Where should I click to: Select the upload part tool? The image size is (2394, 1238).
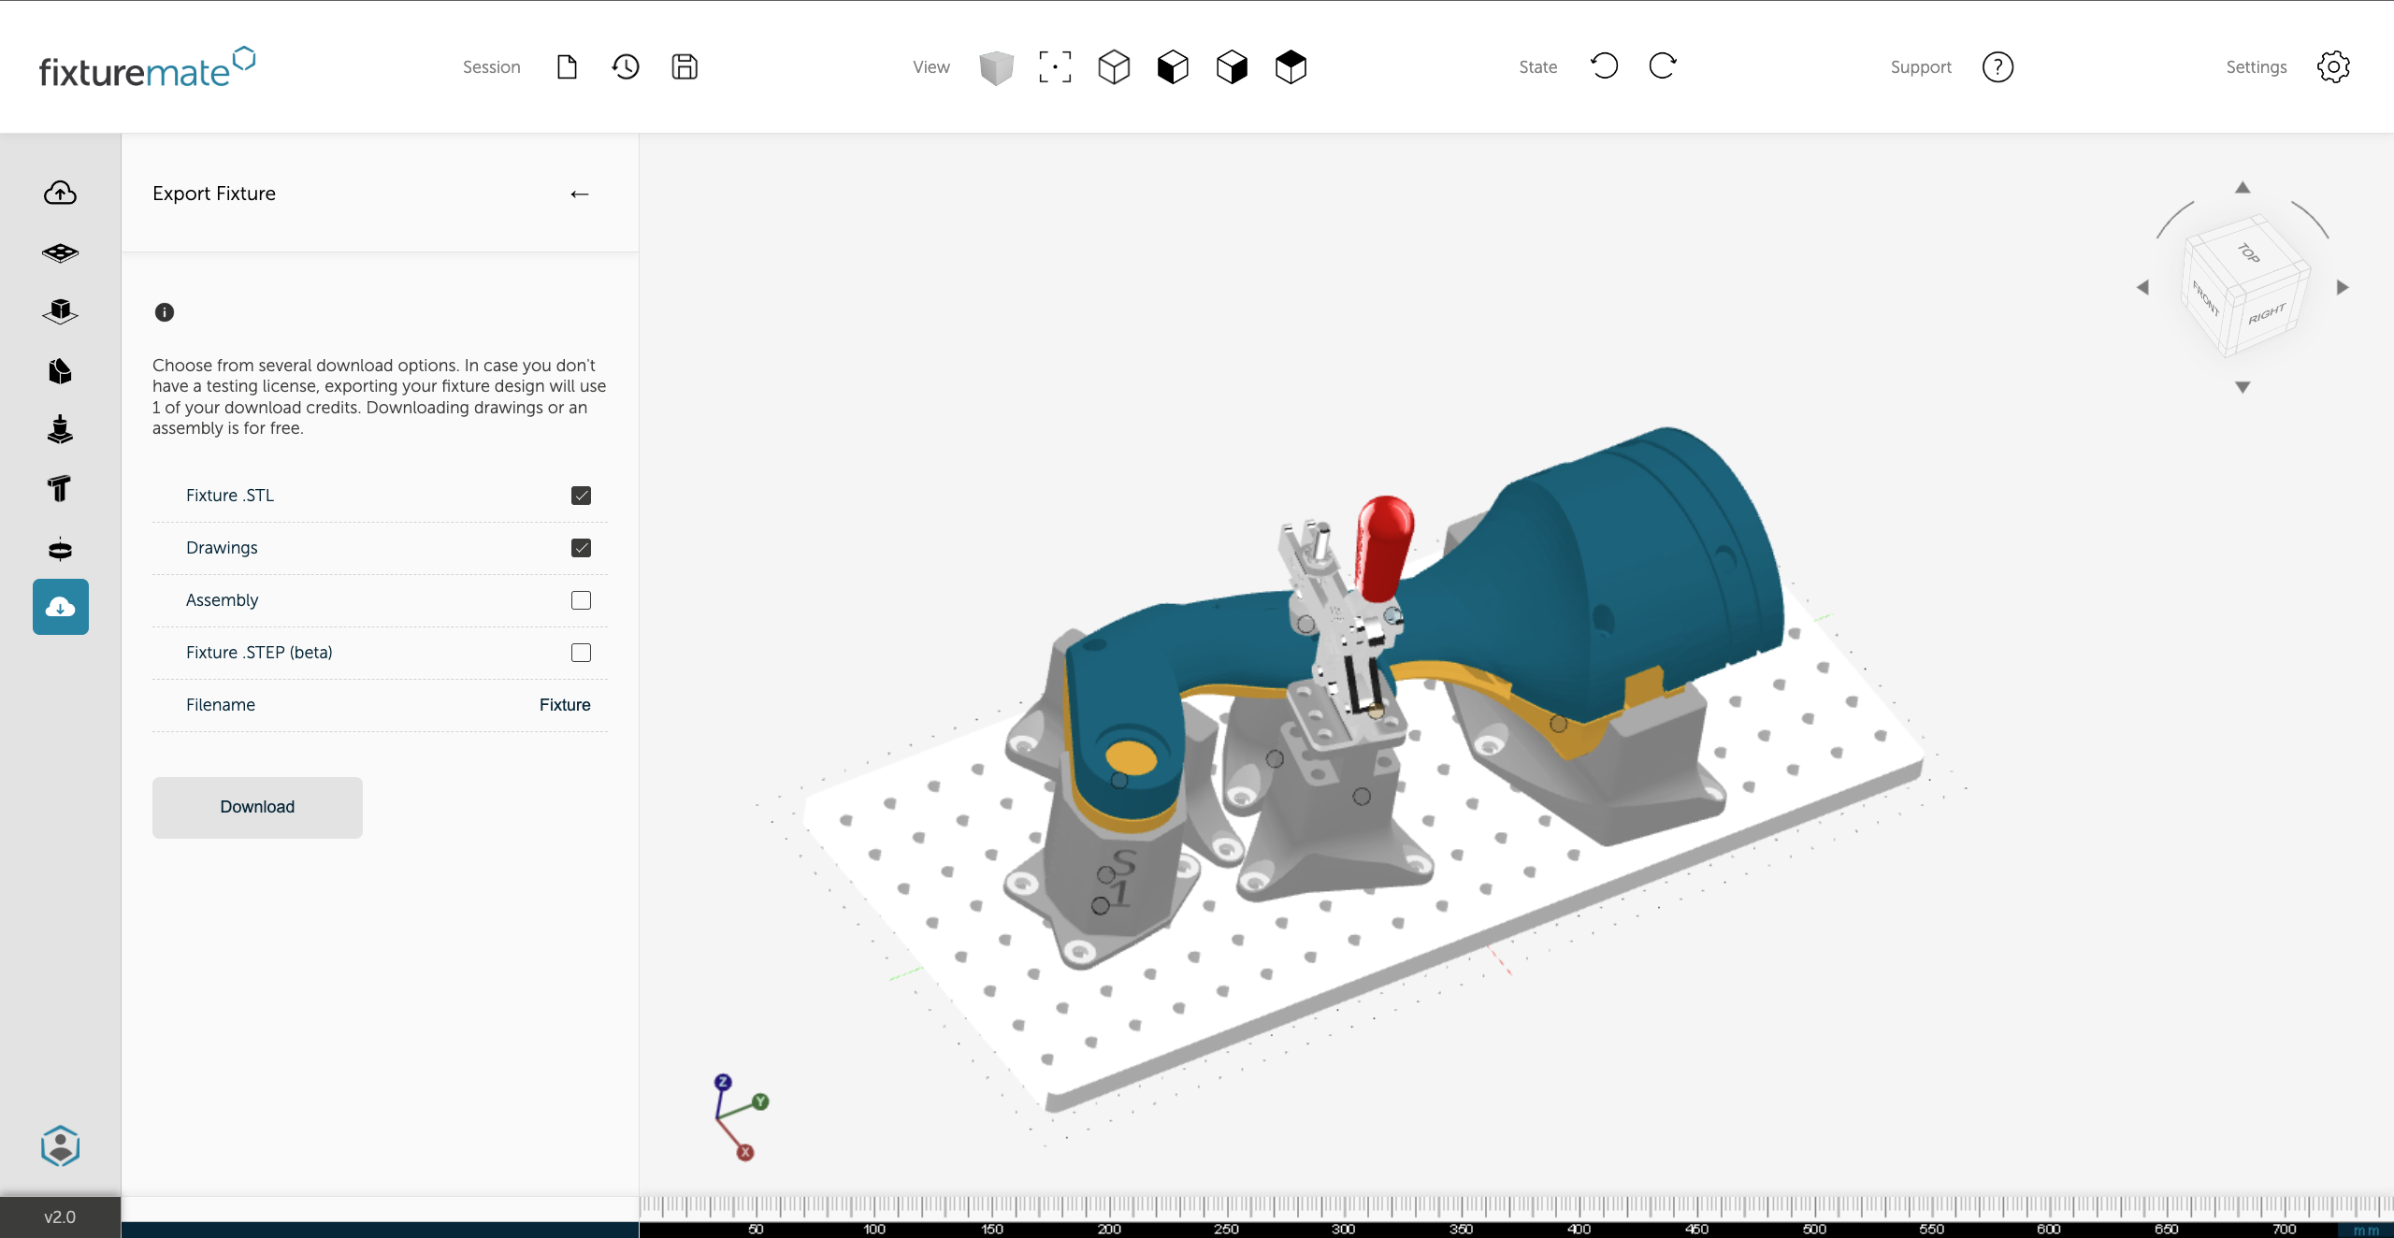coord(60,193)
